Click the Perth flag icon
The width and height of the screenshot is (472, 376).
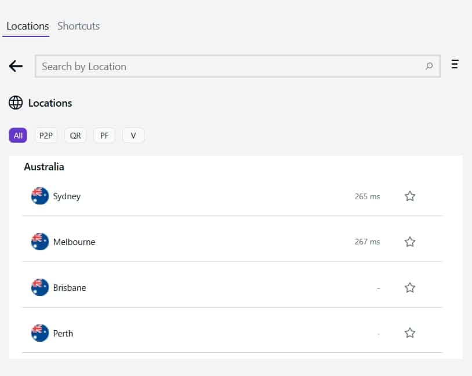click(40, 333)
